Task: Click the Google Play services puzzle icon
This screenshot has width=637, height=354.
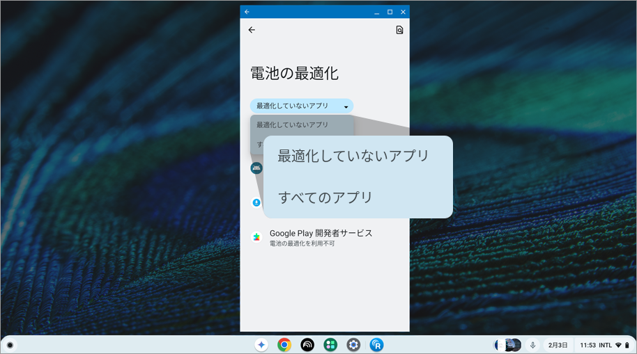Action: [x=256, y=237]
